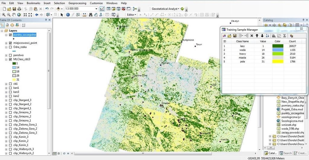
Task: Enable the panstwo layer checkbox
Action: pos(11,55)
